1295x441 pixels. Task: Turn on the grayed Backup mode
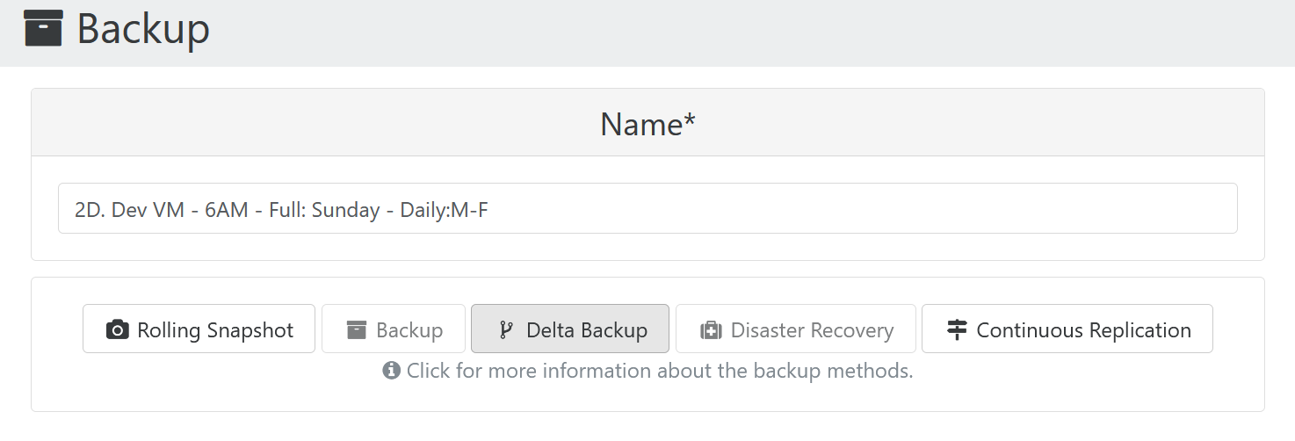pos(394,329)
